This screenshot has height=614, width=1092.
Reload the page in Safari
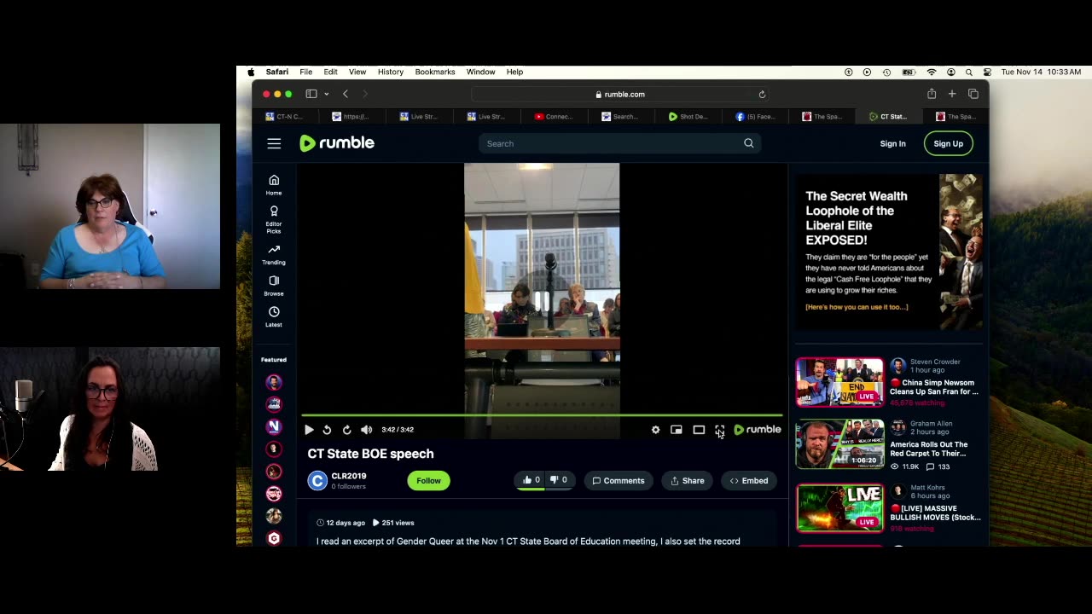tap(762, 95)
